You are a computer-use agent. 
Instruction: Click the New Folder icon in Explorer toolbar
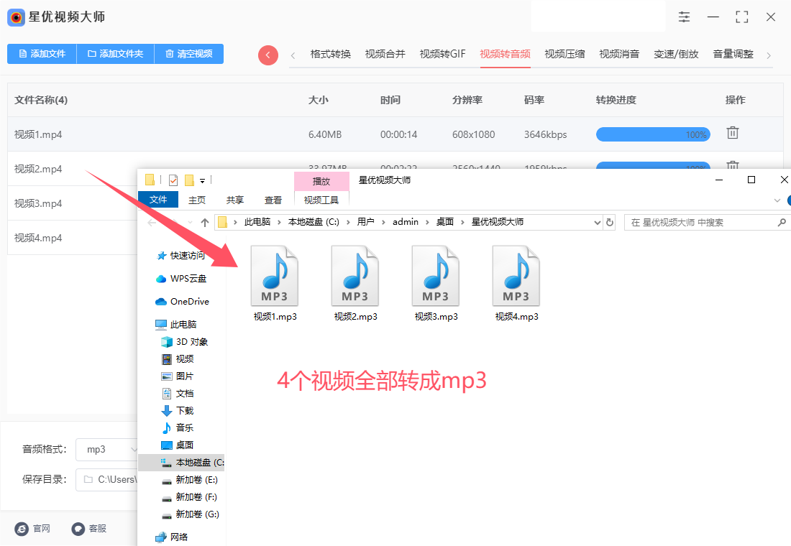coord(189,180)
